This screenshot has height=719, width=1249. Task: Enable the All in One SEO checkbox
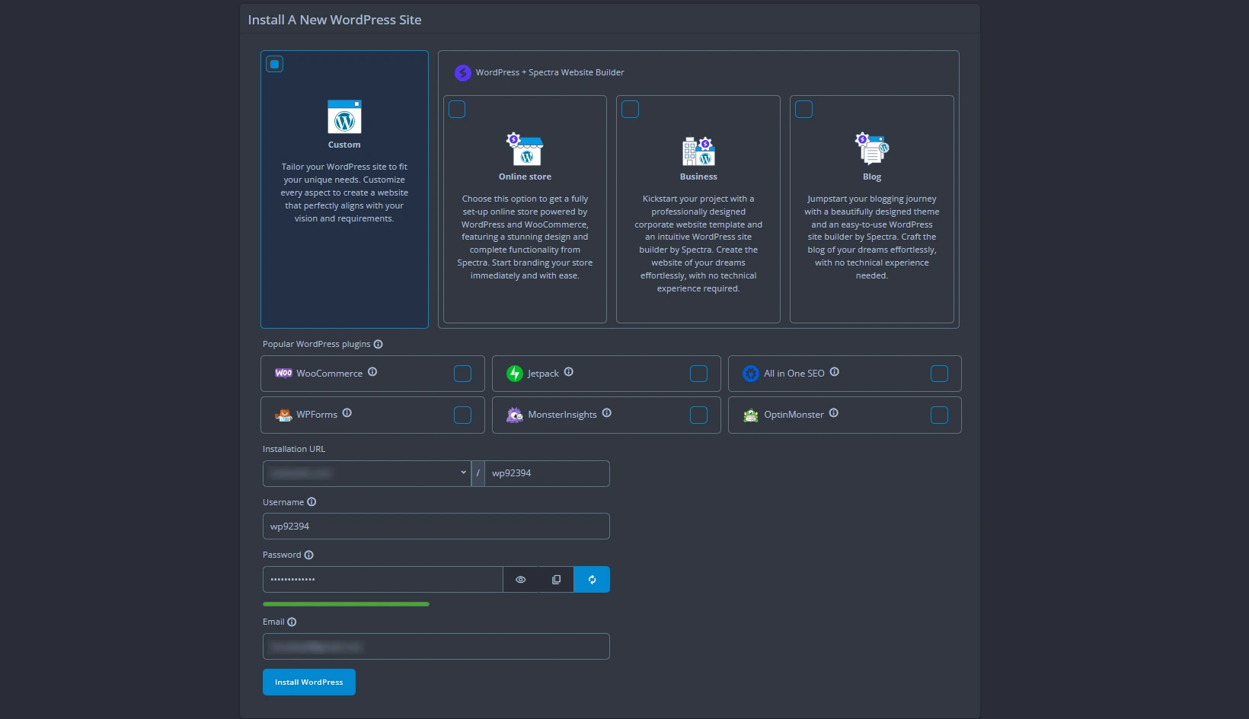[940, 374]
